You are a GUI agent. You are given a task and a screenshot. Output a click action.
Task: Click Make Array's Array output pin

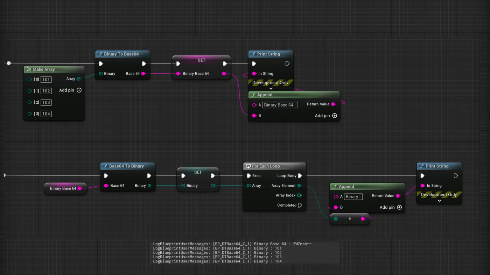pyautogui.click(x=79, y=79)
